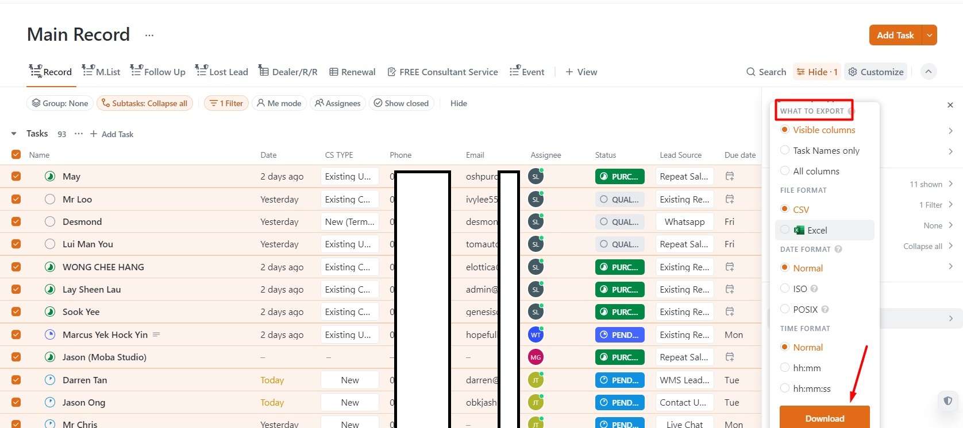Click the green PURC status for May
This screenshot has width=963, height=428.
coord(619,177)
